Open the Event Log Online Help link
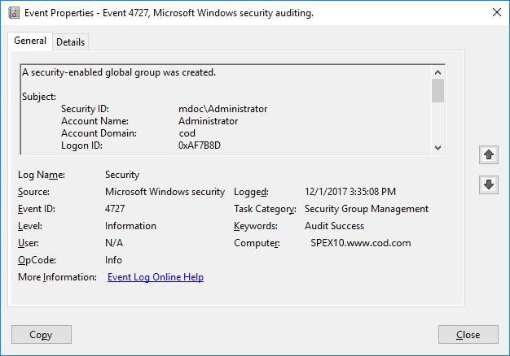This screenshot has height=356, width=510. [x=156, y=277]
